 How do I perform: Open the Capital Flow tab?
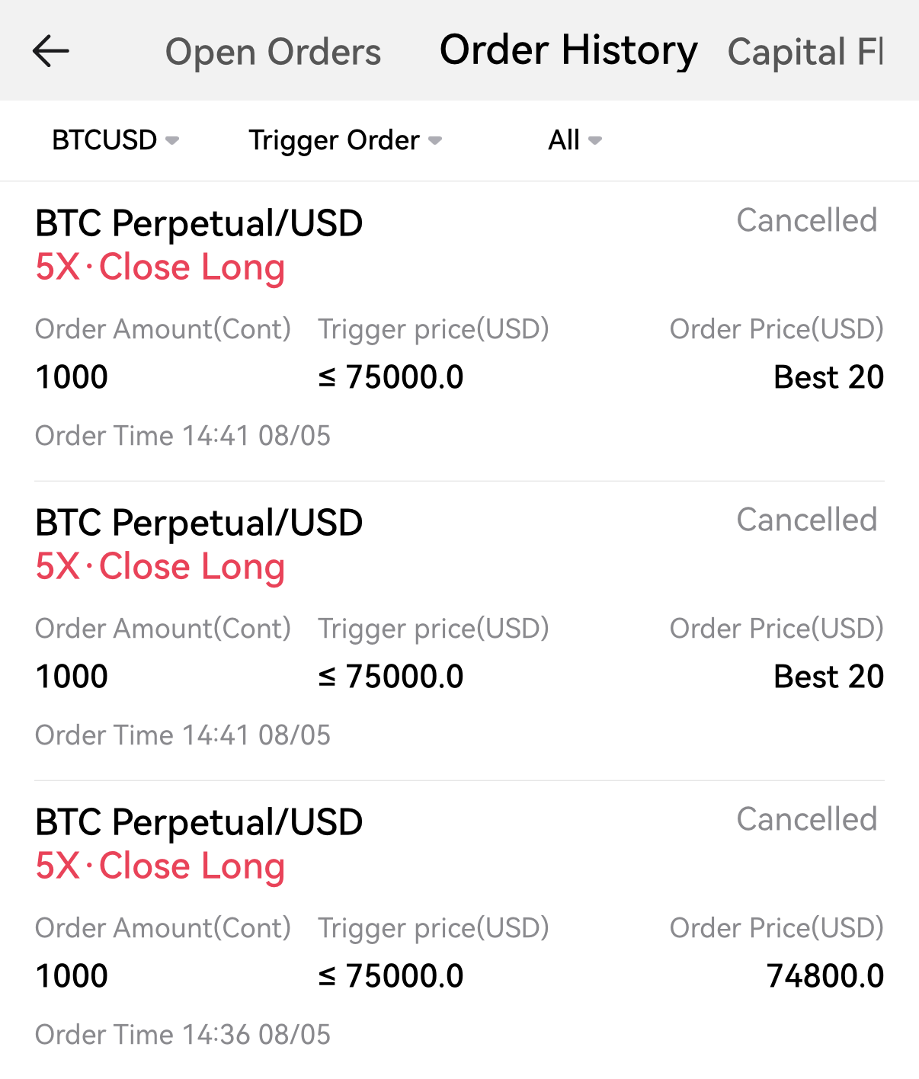coord(805,52)
